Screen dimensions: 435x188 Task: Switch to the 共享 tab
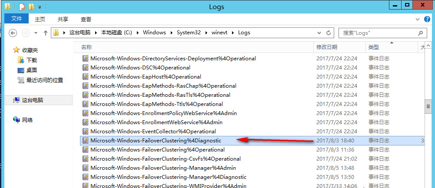pos(63,20)
